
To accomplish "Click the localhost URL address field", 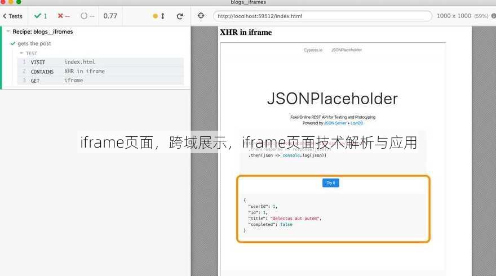I will tap(322, 16).
